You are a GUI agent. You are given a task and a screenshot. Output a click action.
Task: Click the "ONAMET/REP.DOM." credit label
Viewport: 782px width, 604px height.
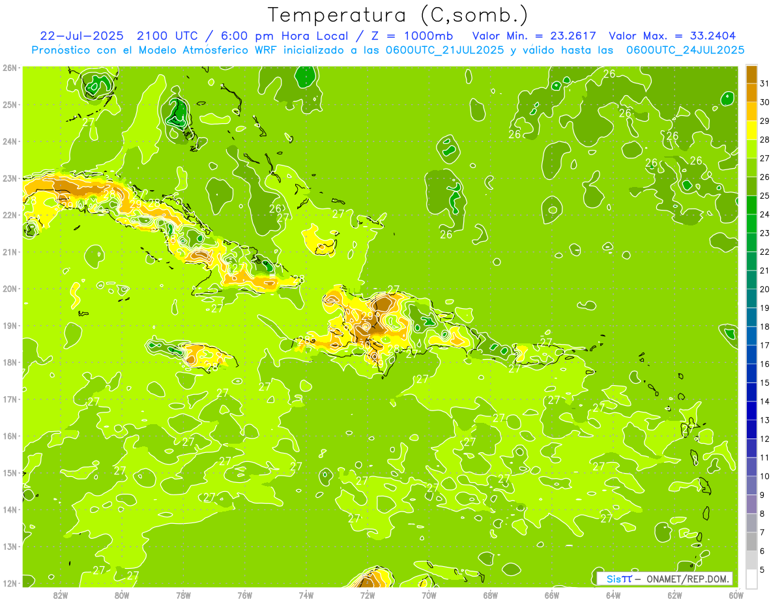point(688,579)
